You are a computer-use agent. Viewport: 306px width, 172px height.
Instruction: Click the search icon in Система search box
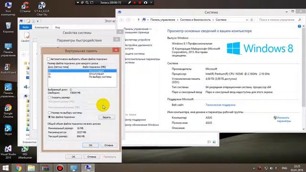[x=300, y=20]
